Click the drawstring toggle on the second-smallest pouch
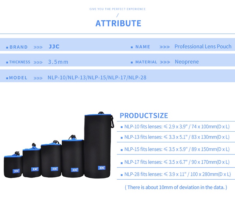Image resolution: width=235 pixels, height=209 pixels. tap(34, 145)
